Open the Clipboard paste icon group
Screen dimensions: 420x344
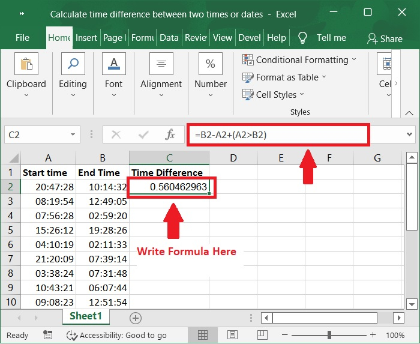tap(26, 64)
